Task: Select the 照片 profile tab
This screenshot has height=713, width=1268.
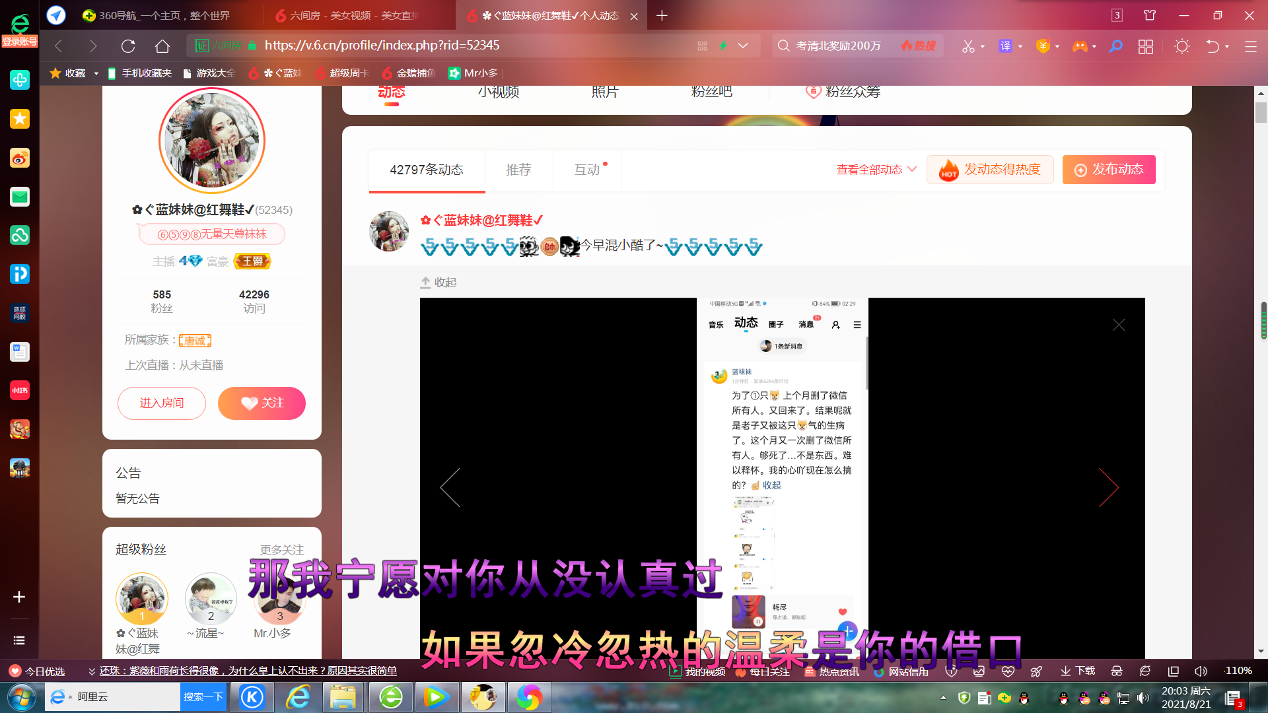Action: tap(605, 92)
